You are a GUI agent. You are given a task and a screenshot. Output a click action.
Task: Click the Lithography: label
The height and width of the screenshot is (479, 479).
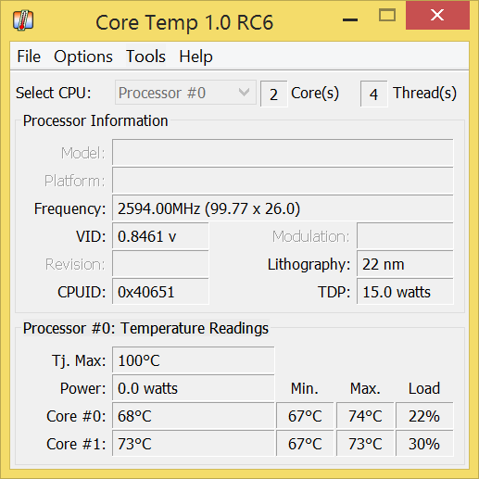[x=309, y=265]
